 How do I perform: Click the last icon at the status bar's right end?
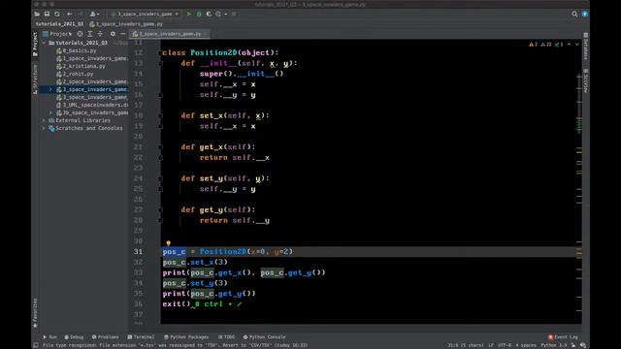[x=583, y=345]
